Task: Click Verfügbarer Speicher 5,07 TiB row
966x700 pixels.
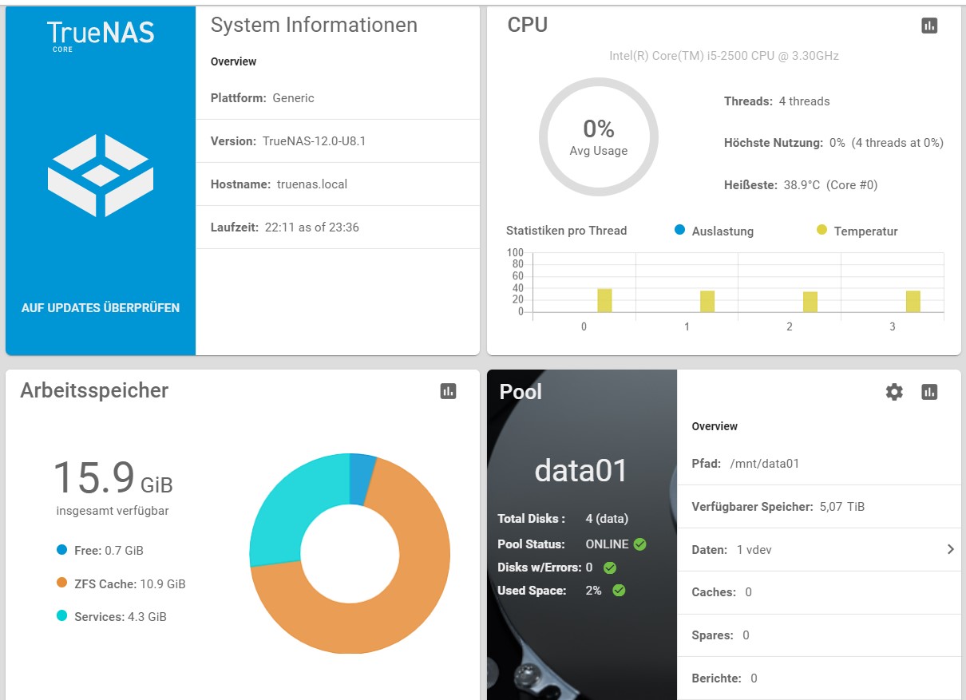Action: pos(819,506)
